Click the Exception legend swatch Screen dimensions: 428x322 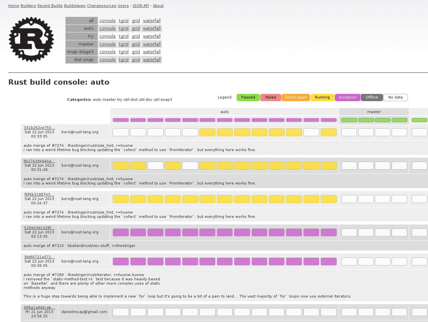348,97
